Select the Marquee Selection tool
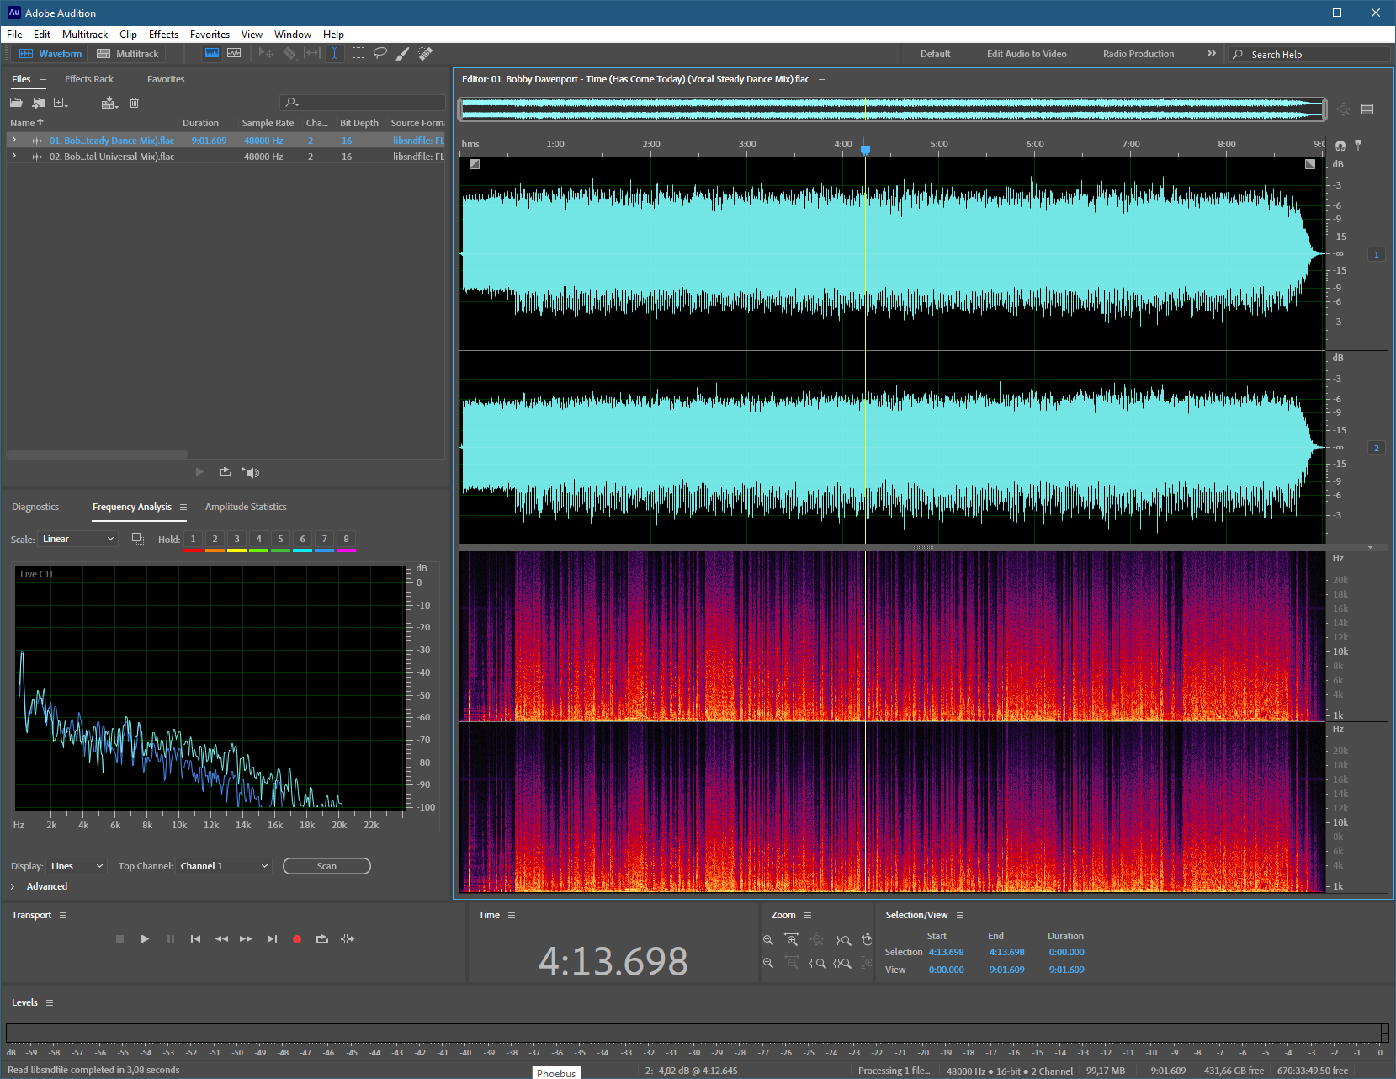The image size is (1396, 1079). [x=358, y=53]
